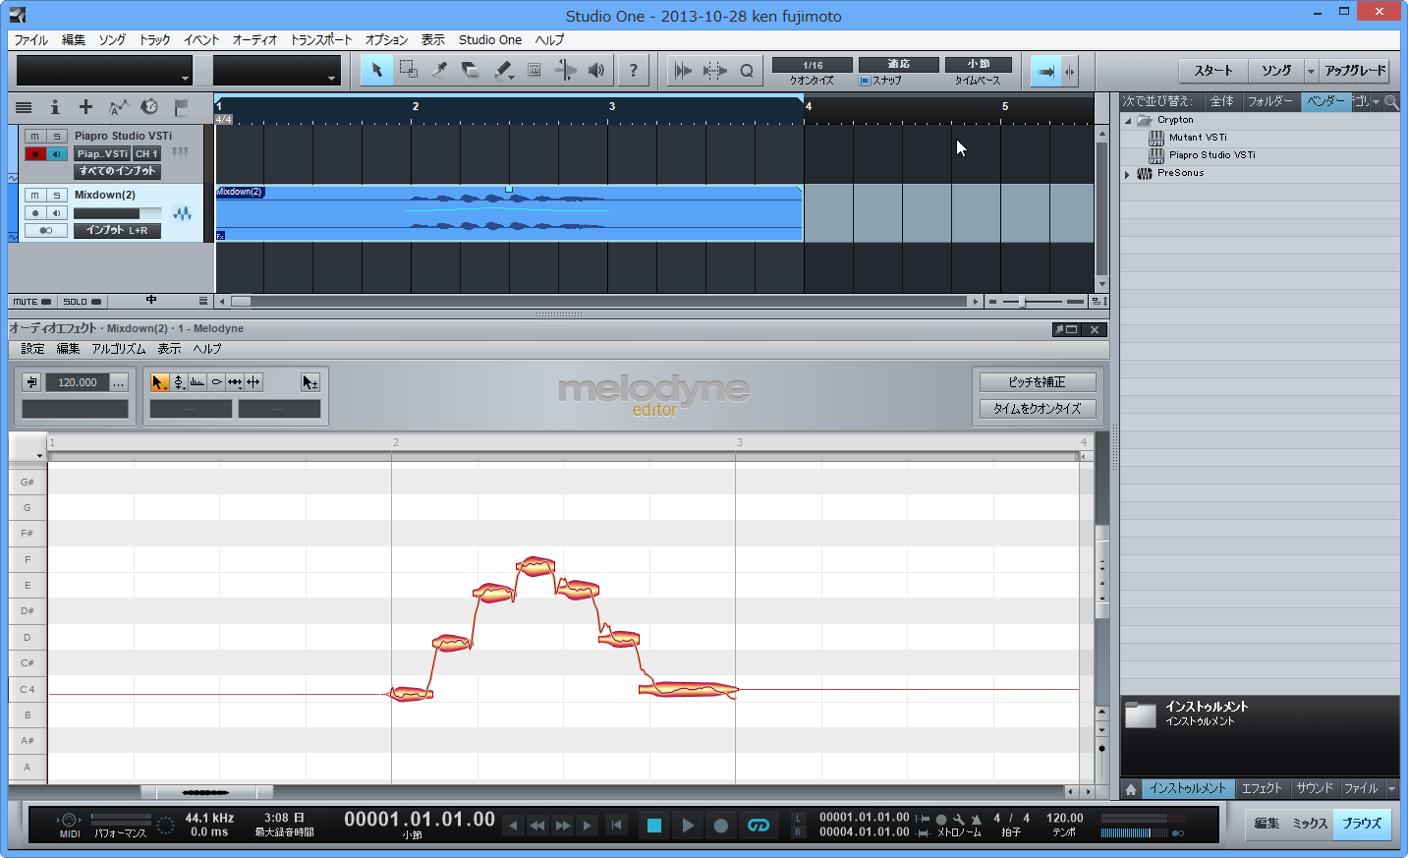Mute the Mixdown(2) track
This screenshot has width=1408, height=858.
tap(35, 196)
